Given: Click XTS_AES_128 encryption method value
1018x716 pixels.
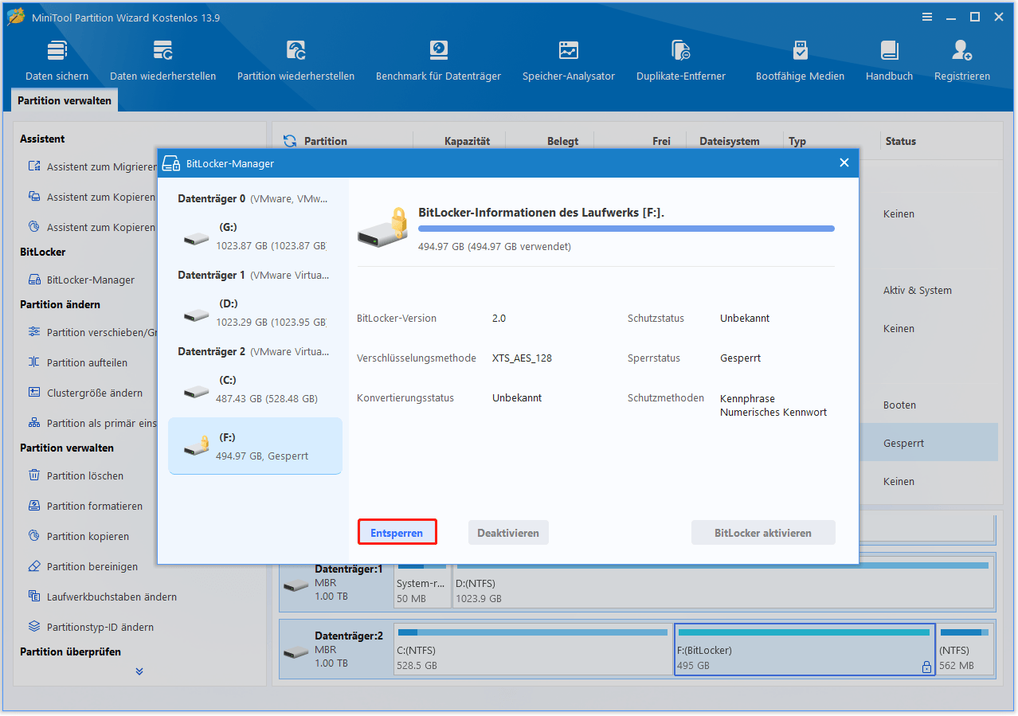Looking at the screenshot, I should [x=522, y=358].
